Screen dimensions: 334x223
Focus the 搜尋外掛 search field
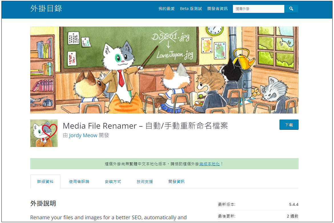[258, 9]
